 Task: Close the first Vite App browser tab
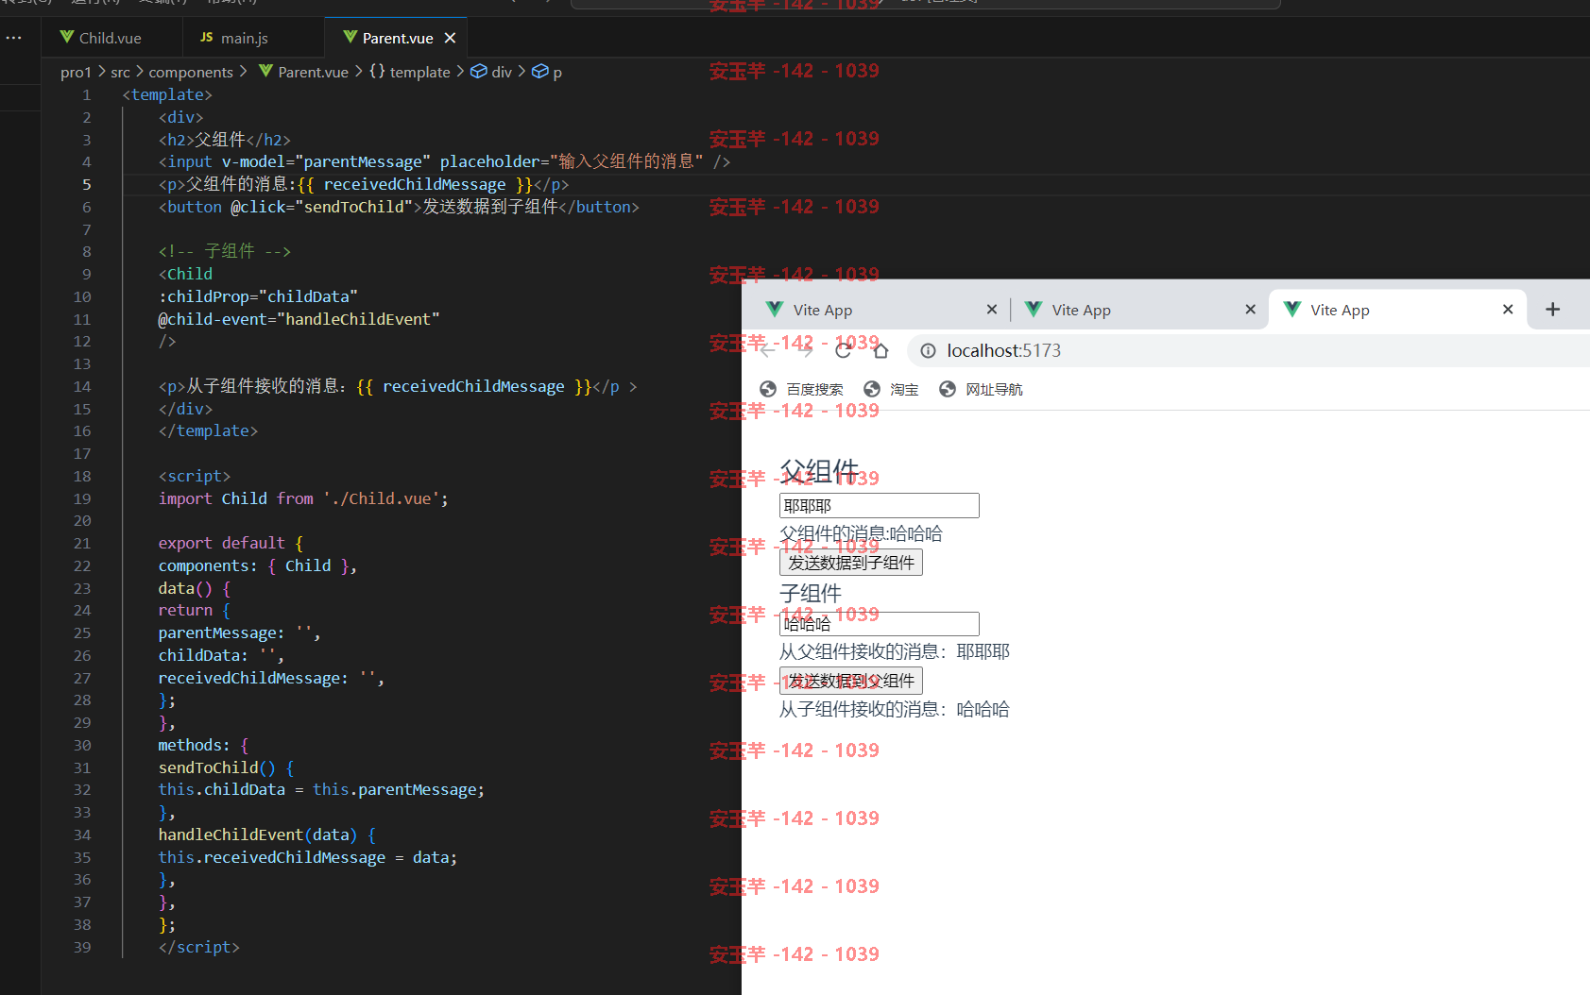[x=991, y=310]
